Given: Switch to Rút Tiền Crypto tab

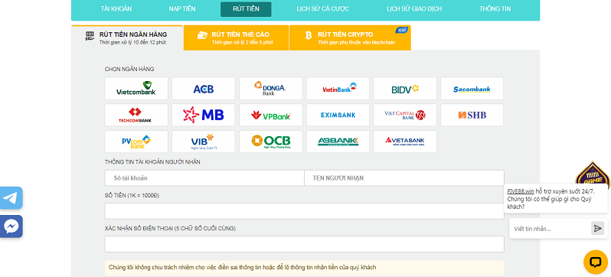Looking at the screenshot, I should coord(350,37).
